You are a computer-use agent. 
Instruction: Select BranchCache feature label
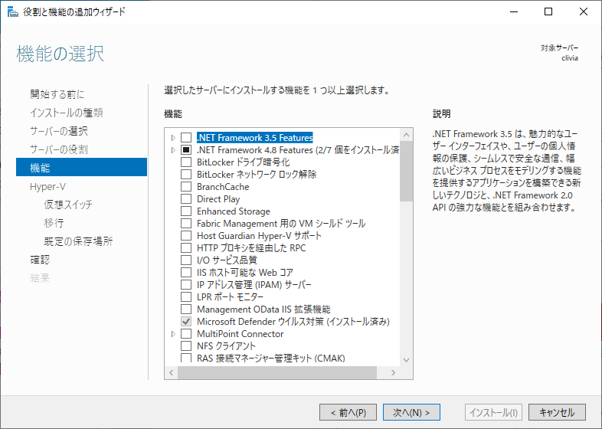pyautogui.click(x=223, y=187)
